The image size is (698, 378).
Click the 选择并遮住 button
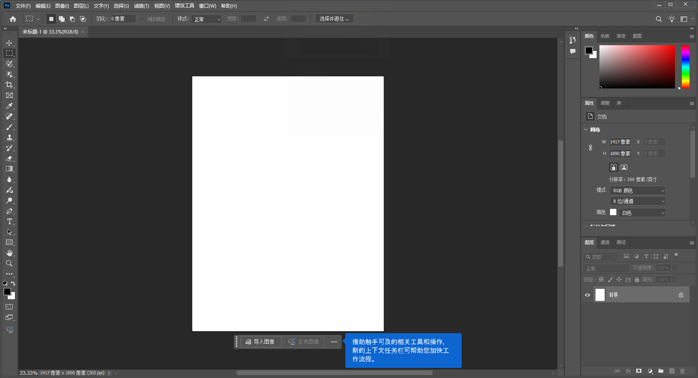(x=334, y=19)
